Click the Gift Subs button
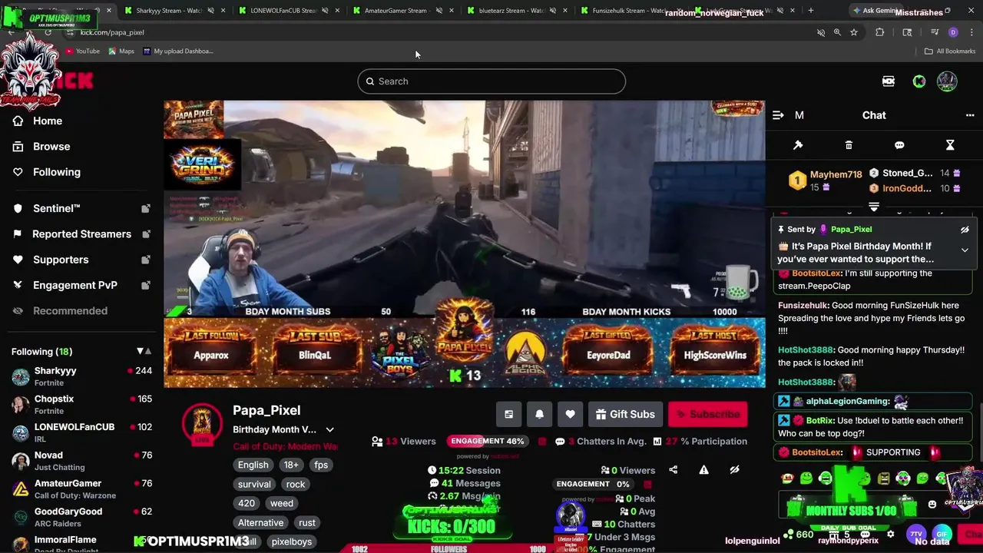Viewport: 983px width, 553px height. coord(625,414)
